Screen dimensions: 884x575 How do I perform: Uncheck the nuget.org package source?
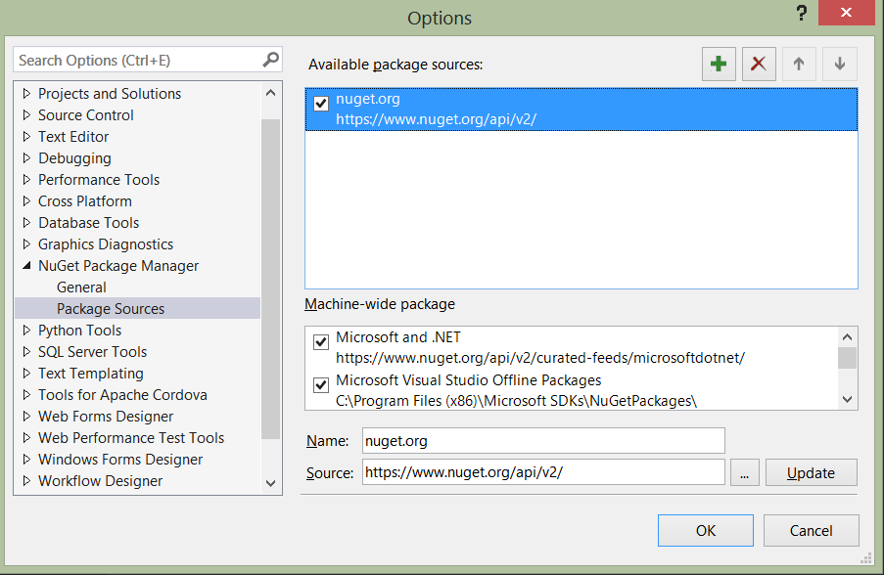tap(321, 102)
